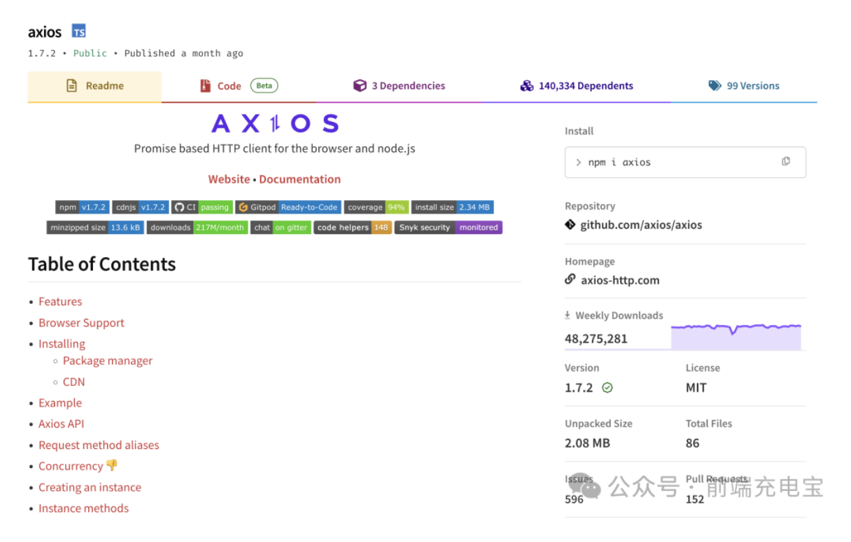Screen dimensions: 851x542
Task: Select the 2.08 MB unpacked size value
Action: click(588, 443)
